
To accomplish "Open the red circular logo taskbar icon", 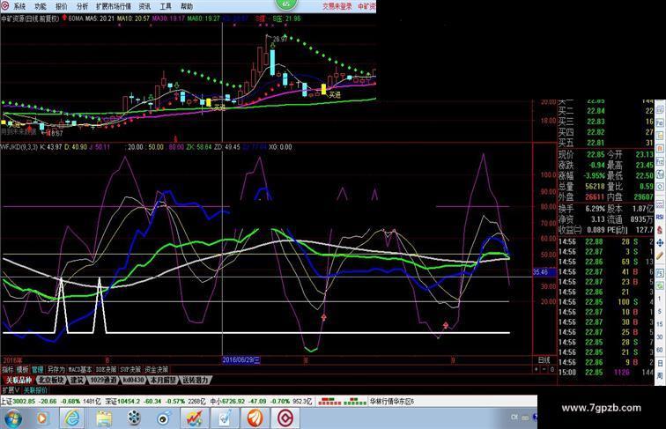I will 285,418.
